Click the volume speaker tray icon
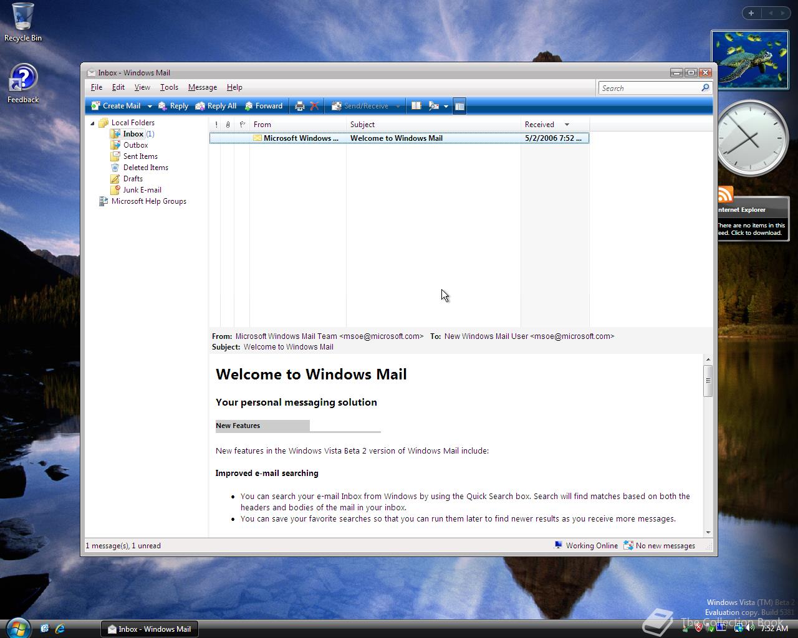Image resolution: width=798 pixels, height=638 pixels. [749, 628]
